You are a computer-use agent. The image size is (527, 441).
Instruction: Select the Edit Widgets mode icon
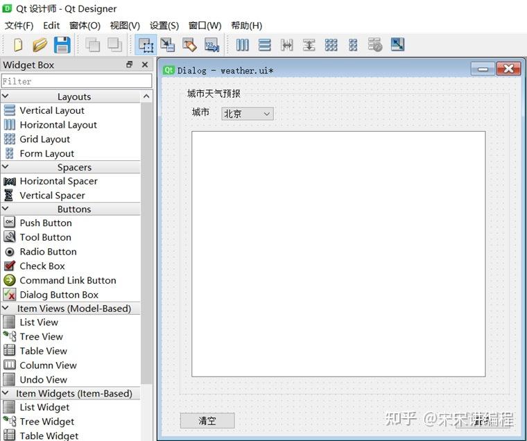pos(146,44)
